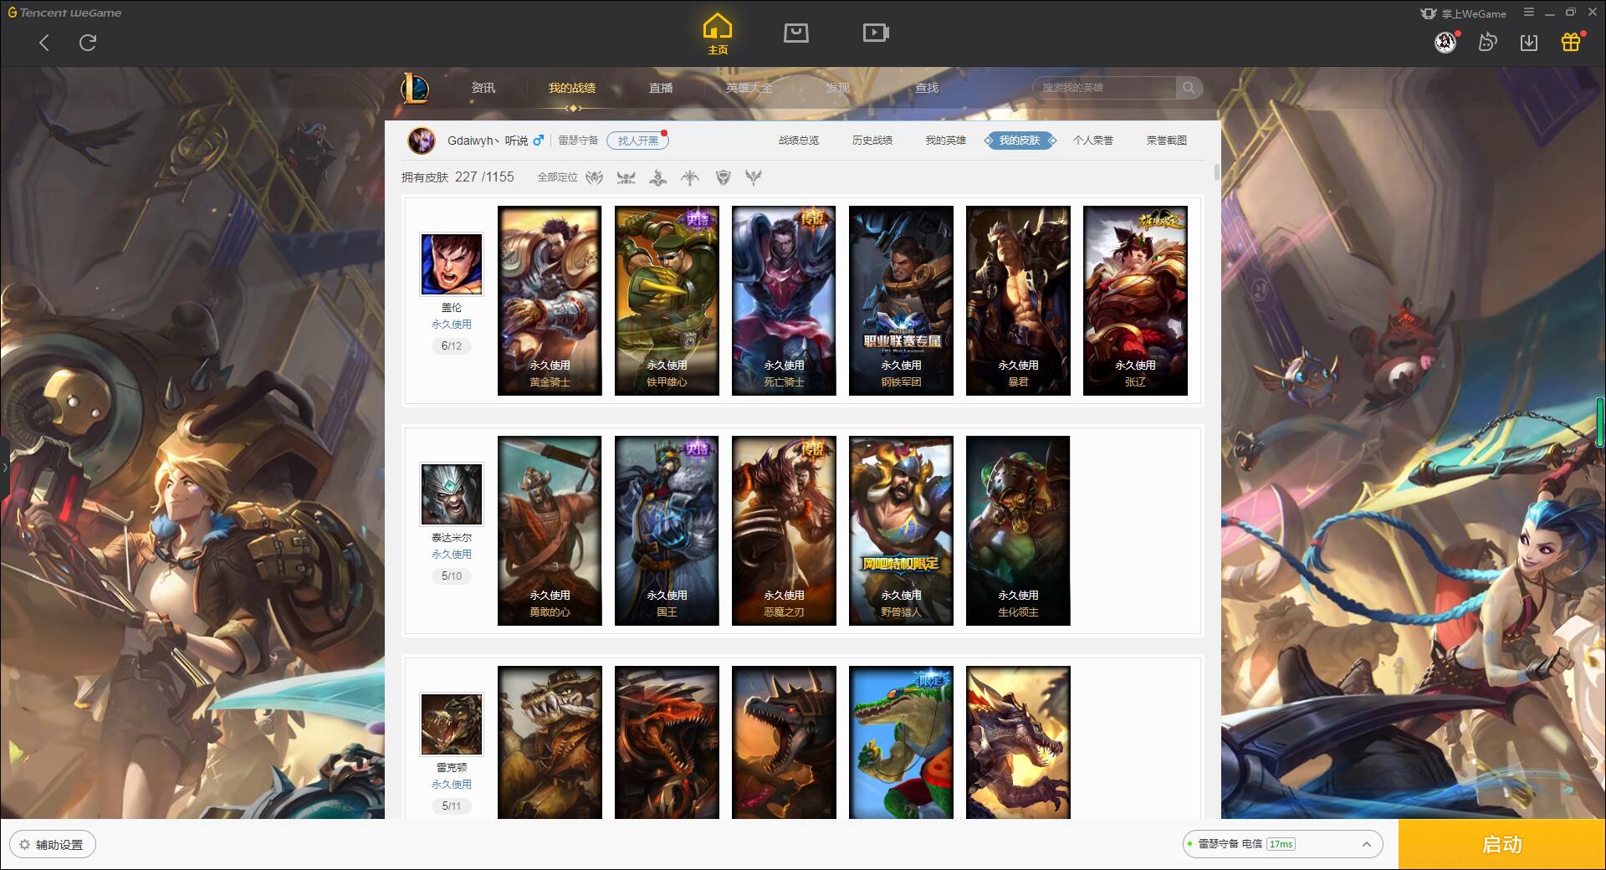The width and height of the screenshot is (1606, 870).
Task: Switch to the 发现 tab
Action: point(838,88)
